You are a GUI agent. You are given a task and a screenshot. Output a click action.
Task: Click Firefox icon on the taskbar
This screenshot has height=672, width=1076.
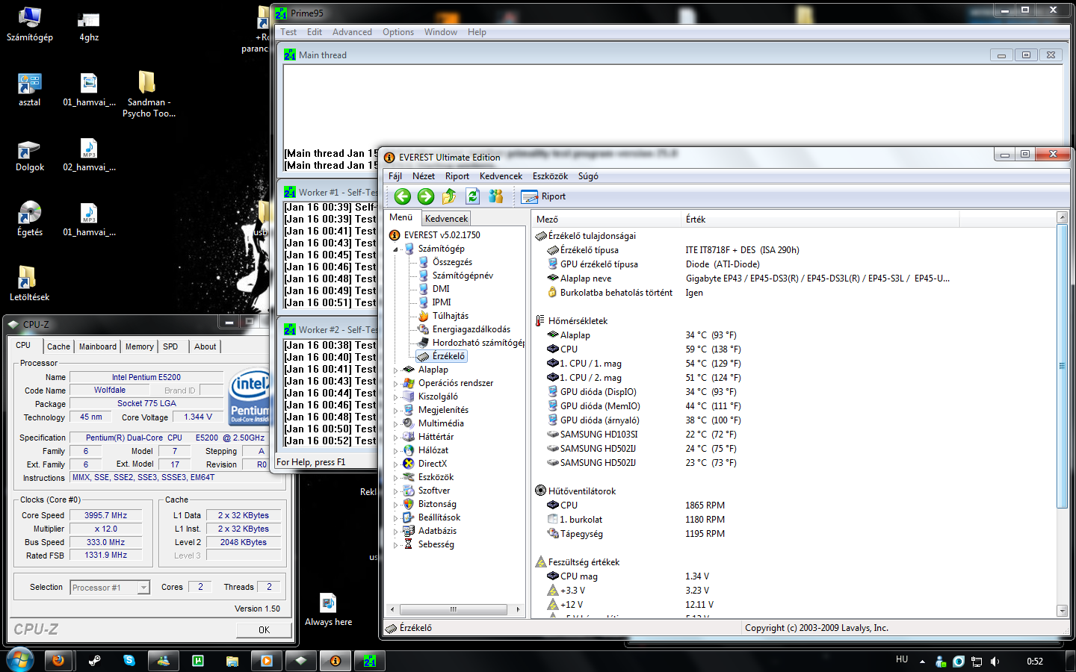(x=58, y=661)
